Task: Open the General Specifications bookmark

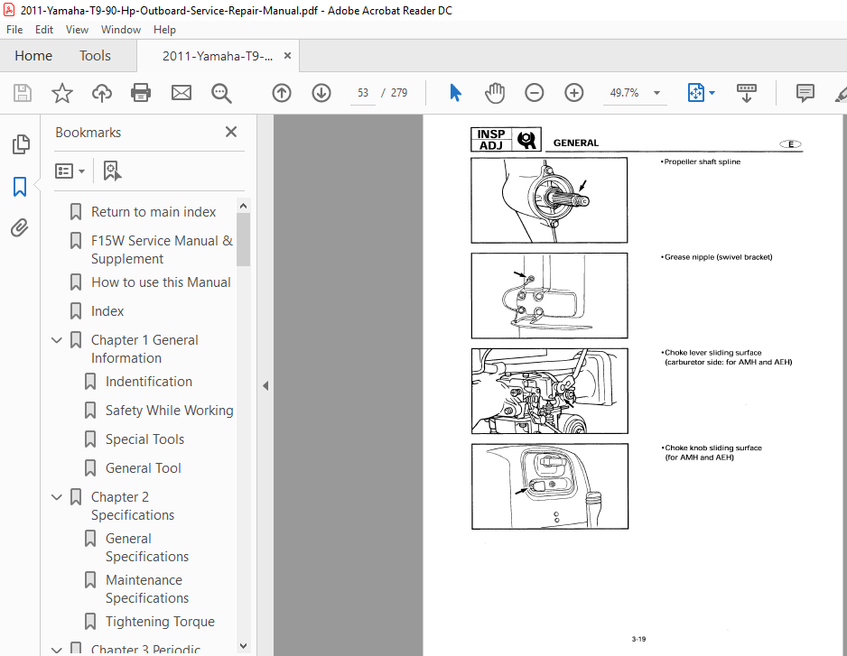Action: [147, 548]
